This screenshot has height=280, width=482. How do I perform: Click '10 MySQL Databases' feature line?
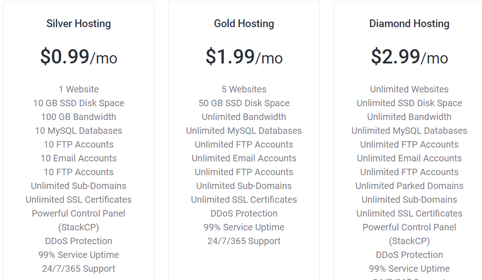click(79, 131)
